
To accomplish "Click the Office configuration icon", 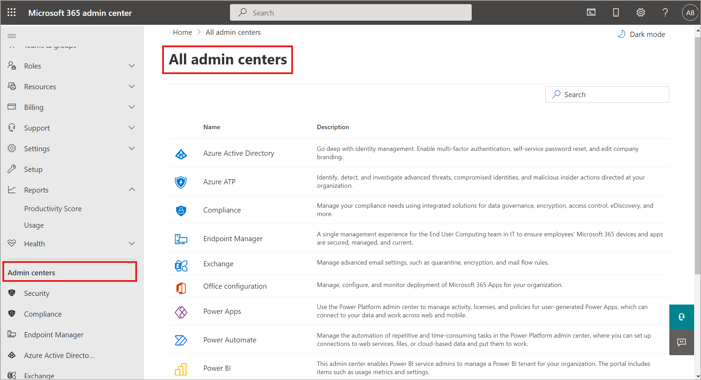I will (181, 288).
